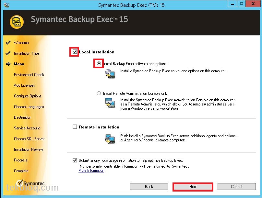
Task: Click Choose Languages step in sidebar
Action: (29, 107)
